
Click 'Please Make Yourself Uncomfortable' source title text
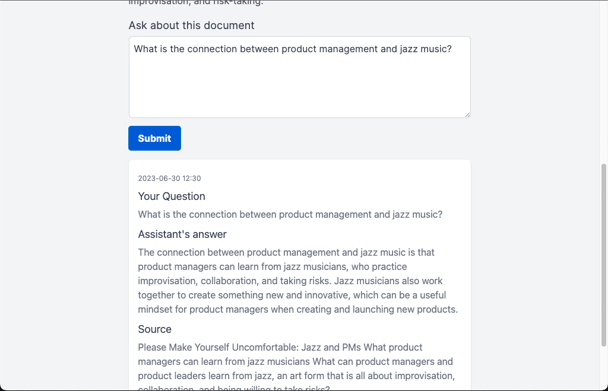click(x=218, y=347)
